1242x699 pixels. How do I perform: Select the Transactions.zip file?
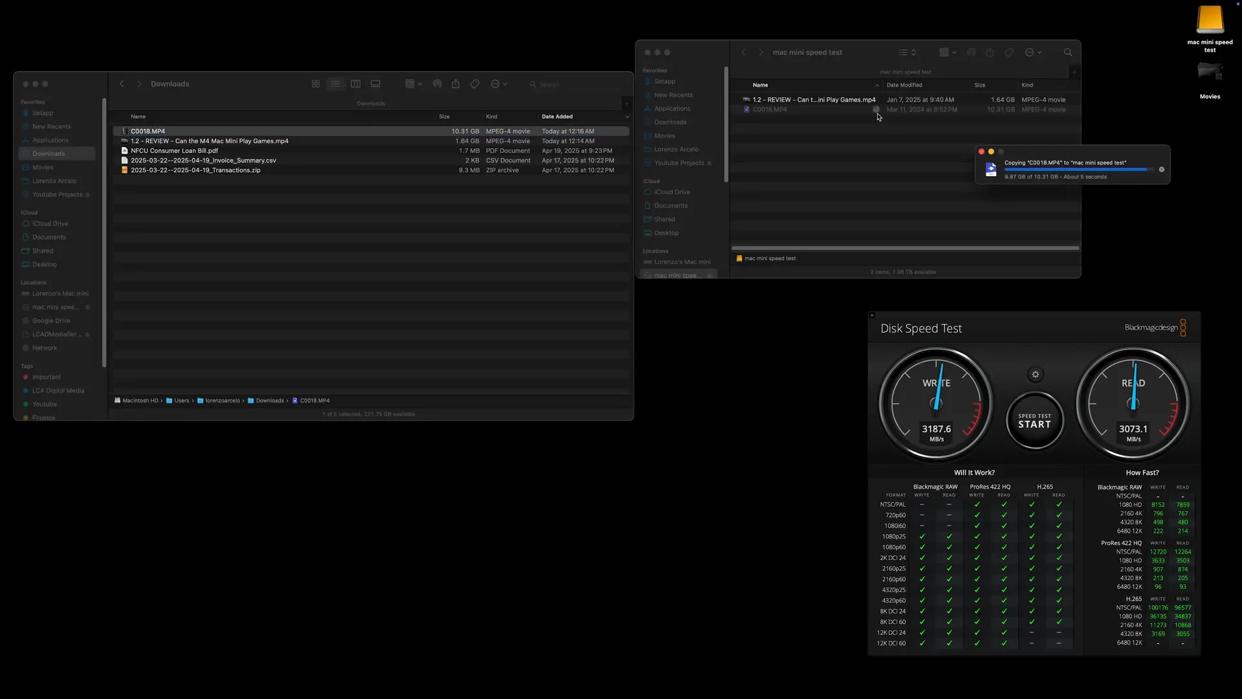(x=371, y=170)
